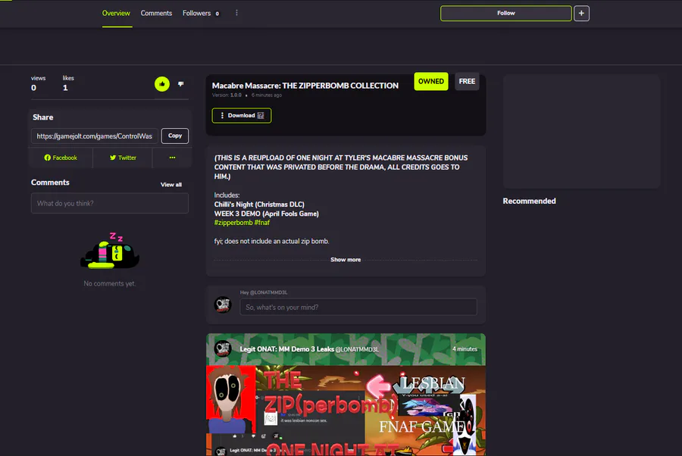
Task: Open @LONATMMD3L profile from post header
Action: click(357, 349)
